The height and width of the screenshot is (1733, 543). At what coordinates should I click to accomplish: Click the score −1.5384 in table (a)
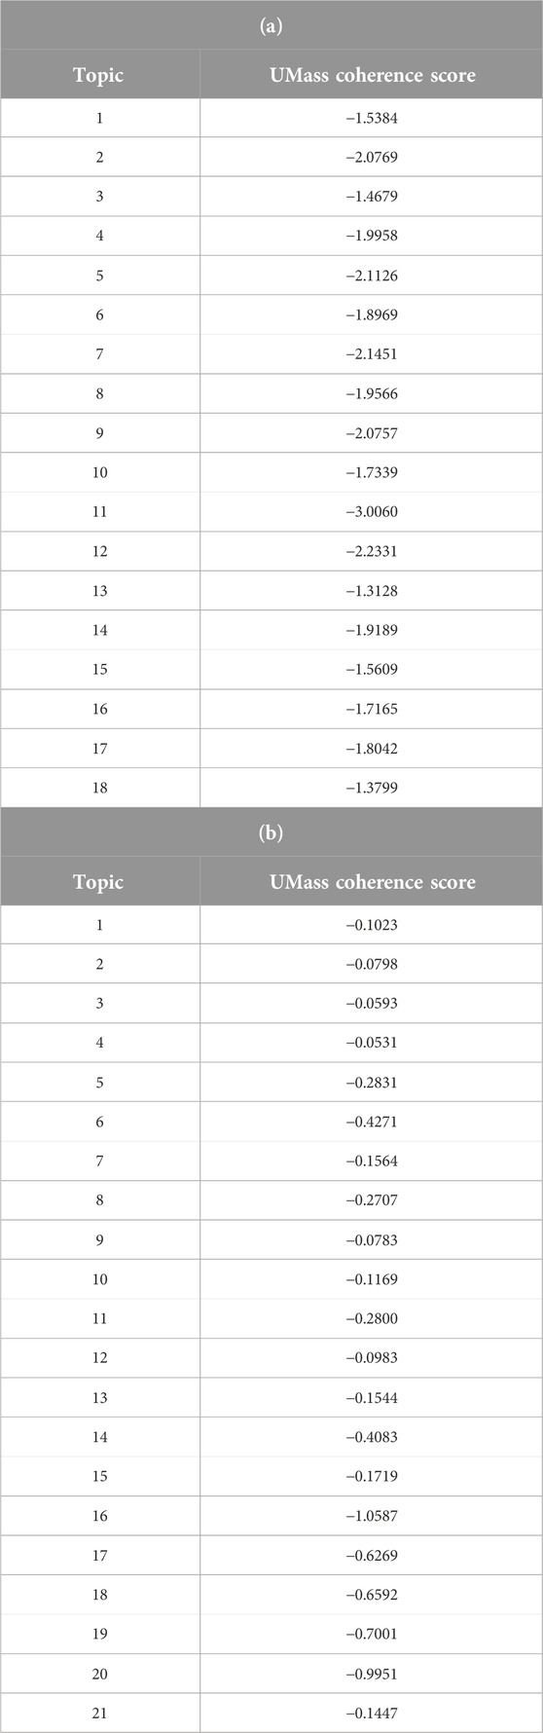[x=372, y=118]
